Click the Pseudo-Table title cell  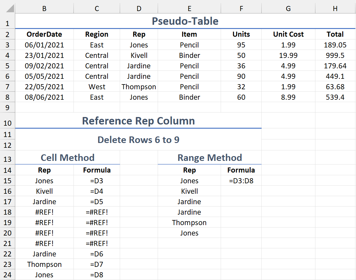tap(185, 21)
